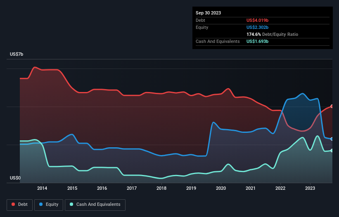Click the US$1.693b cash value
The width and height of the screenshot is (339, 217).
[258, 41]
